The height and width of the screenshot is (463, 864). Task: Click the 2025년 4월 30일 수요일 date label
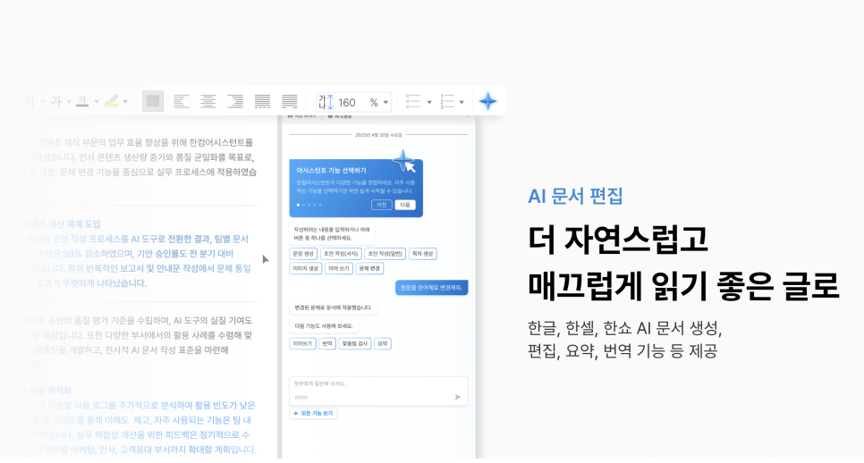(x=378, y=134)
